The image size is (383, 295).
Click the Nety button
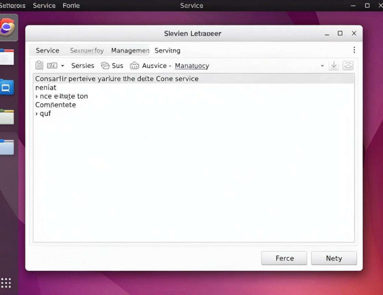tap(334, 258)
